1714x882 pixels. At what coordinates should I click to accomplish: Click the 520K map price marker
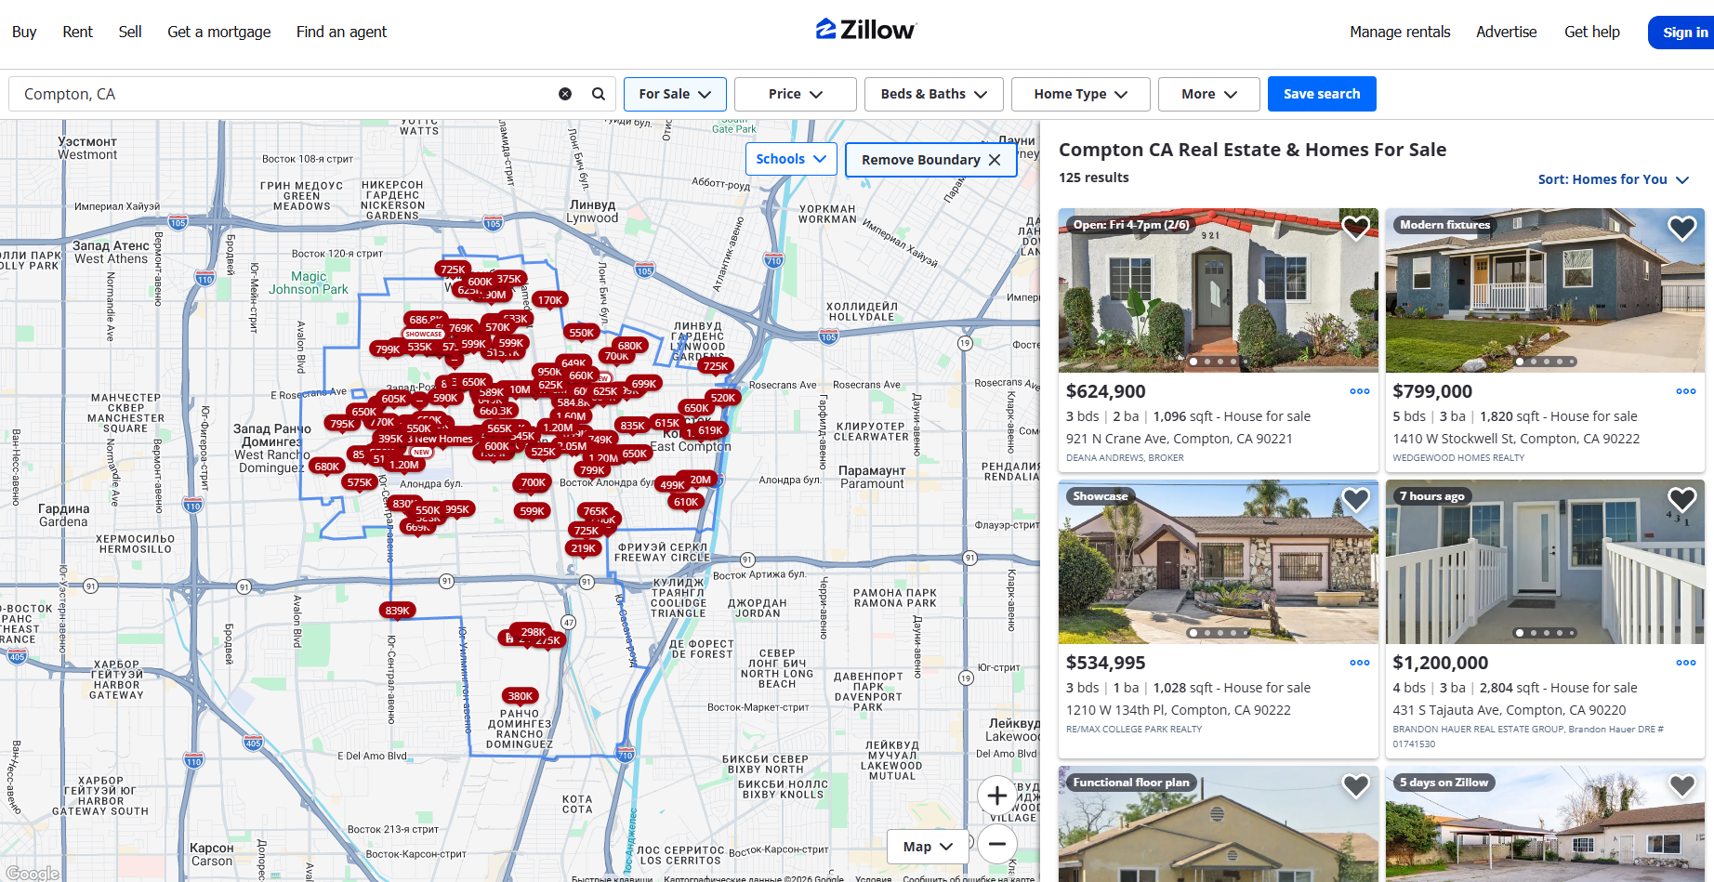(723, 398)
